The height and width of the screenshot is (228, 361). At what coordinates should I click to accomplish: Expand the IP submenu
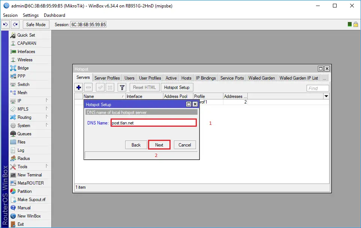(47, 100)
